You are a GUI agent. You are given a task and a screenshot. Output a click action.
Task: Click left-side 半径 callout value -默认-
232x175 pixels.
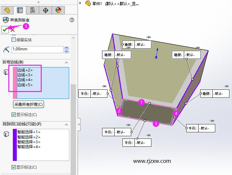(99, 94)
